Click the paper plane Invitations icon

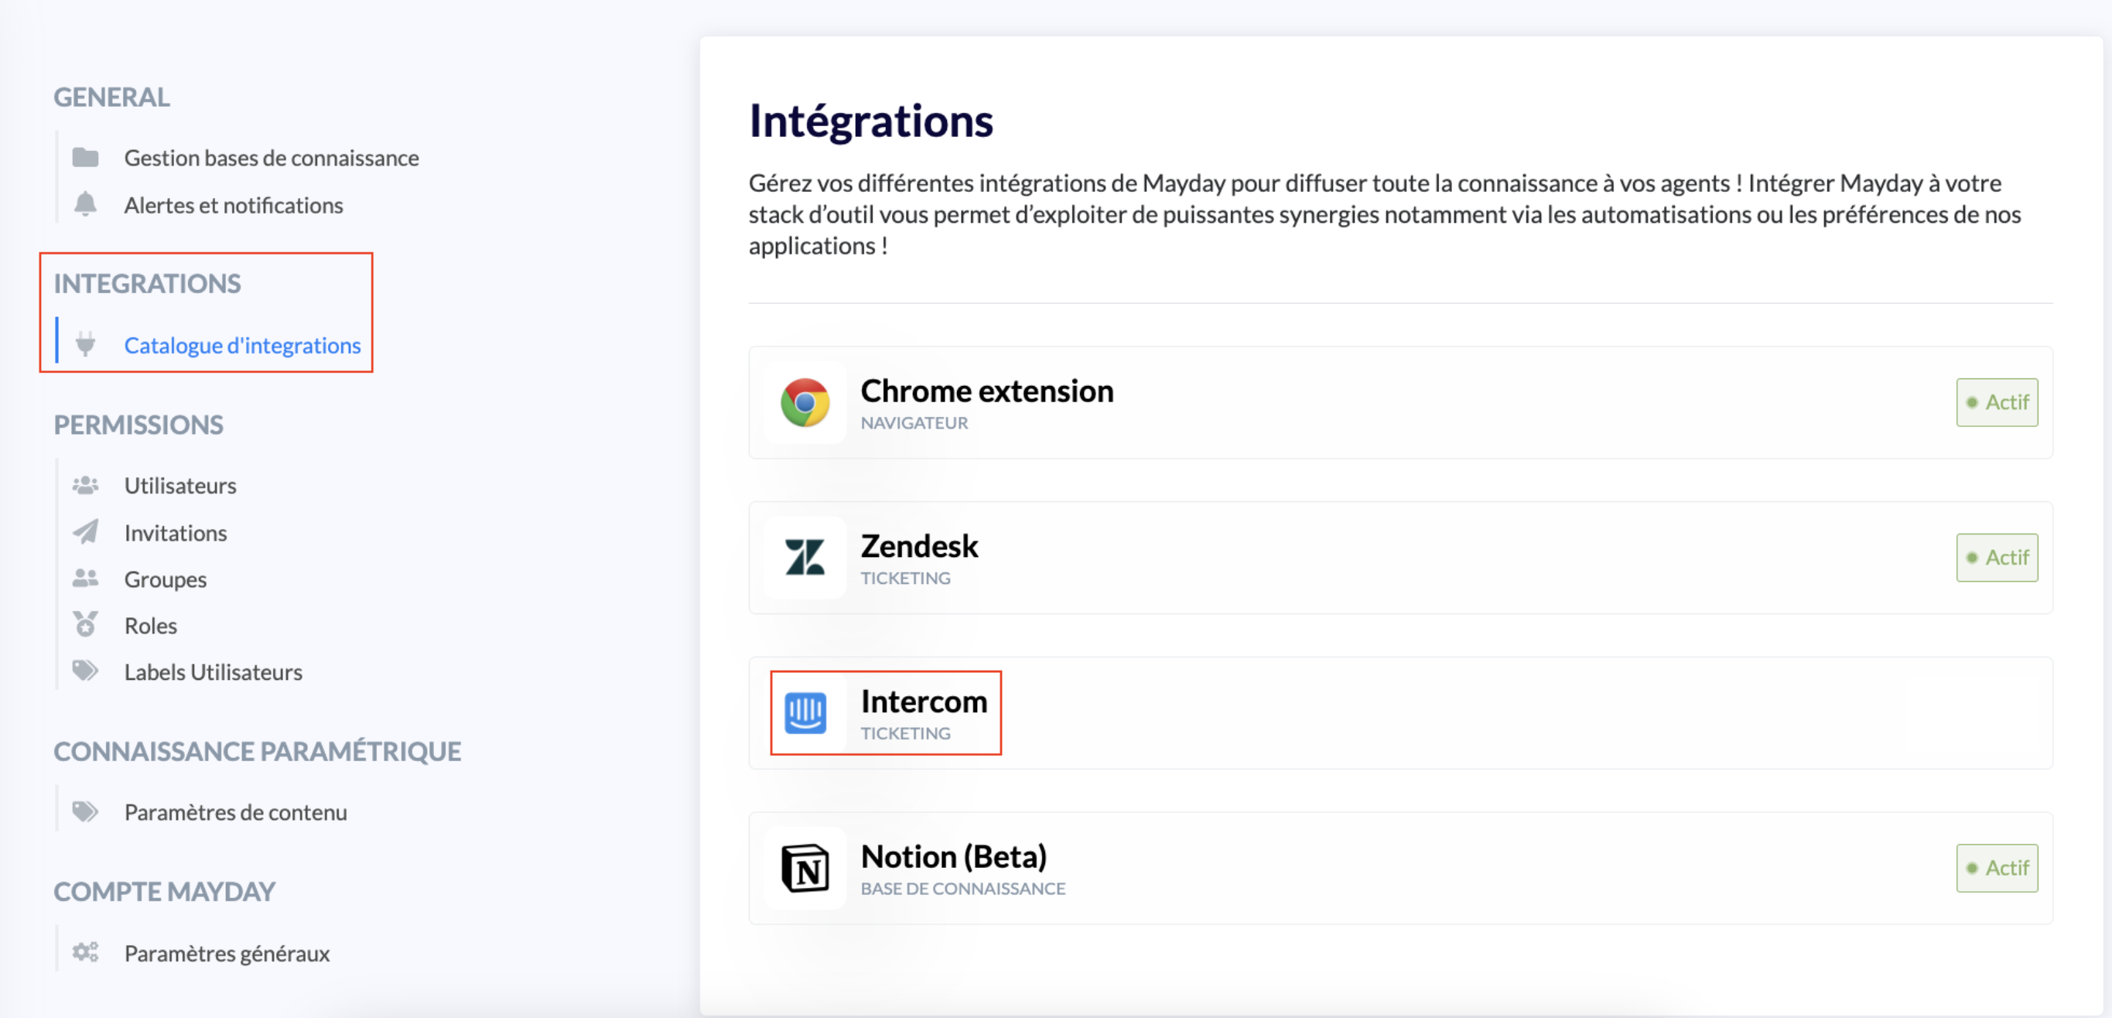click(85, 532)
